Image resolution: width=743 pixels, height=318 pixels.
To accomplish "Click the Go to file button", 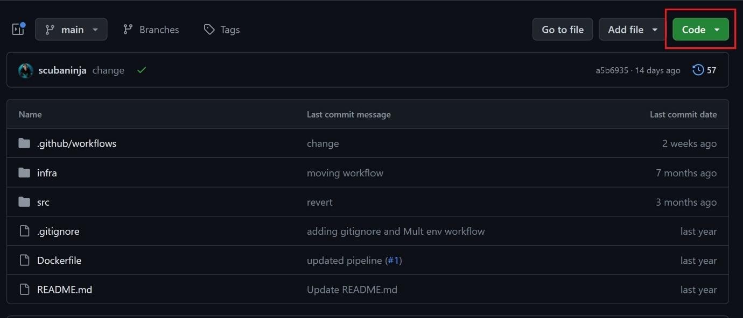I will 562,30.
